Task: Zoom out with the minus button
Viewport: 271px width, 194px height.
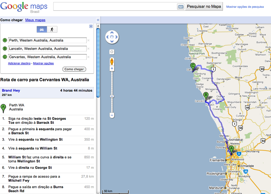Action: (112, 115)
